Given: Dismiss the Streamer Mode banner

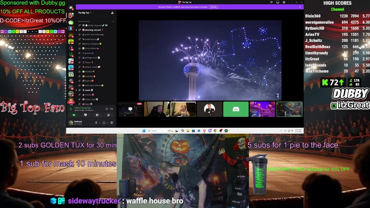Looking at the screenshot, I should click(300, 7).
